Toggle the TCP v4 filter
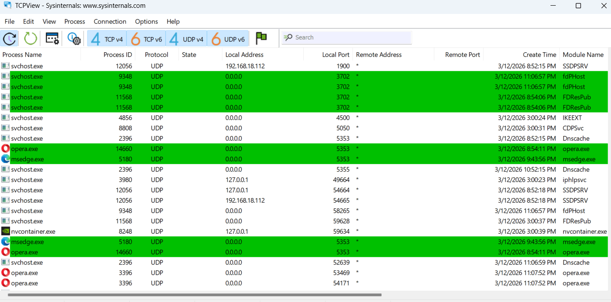 tap(106, 37)
